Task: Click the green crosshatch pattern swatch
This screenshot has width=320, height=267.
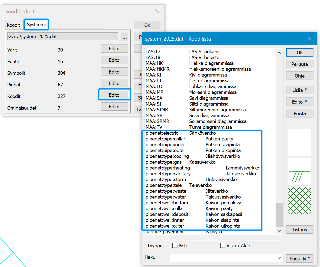Action: 300,201
